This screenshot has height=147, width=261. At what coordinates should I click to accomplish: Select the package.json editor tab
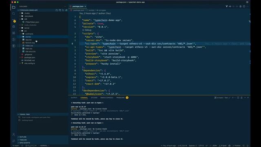pos(78,7)
